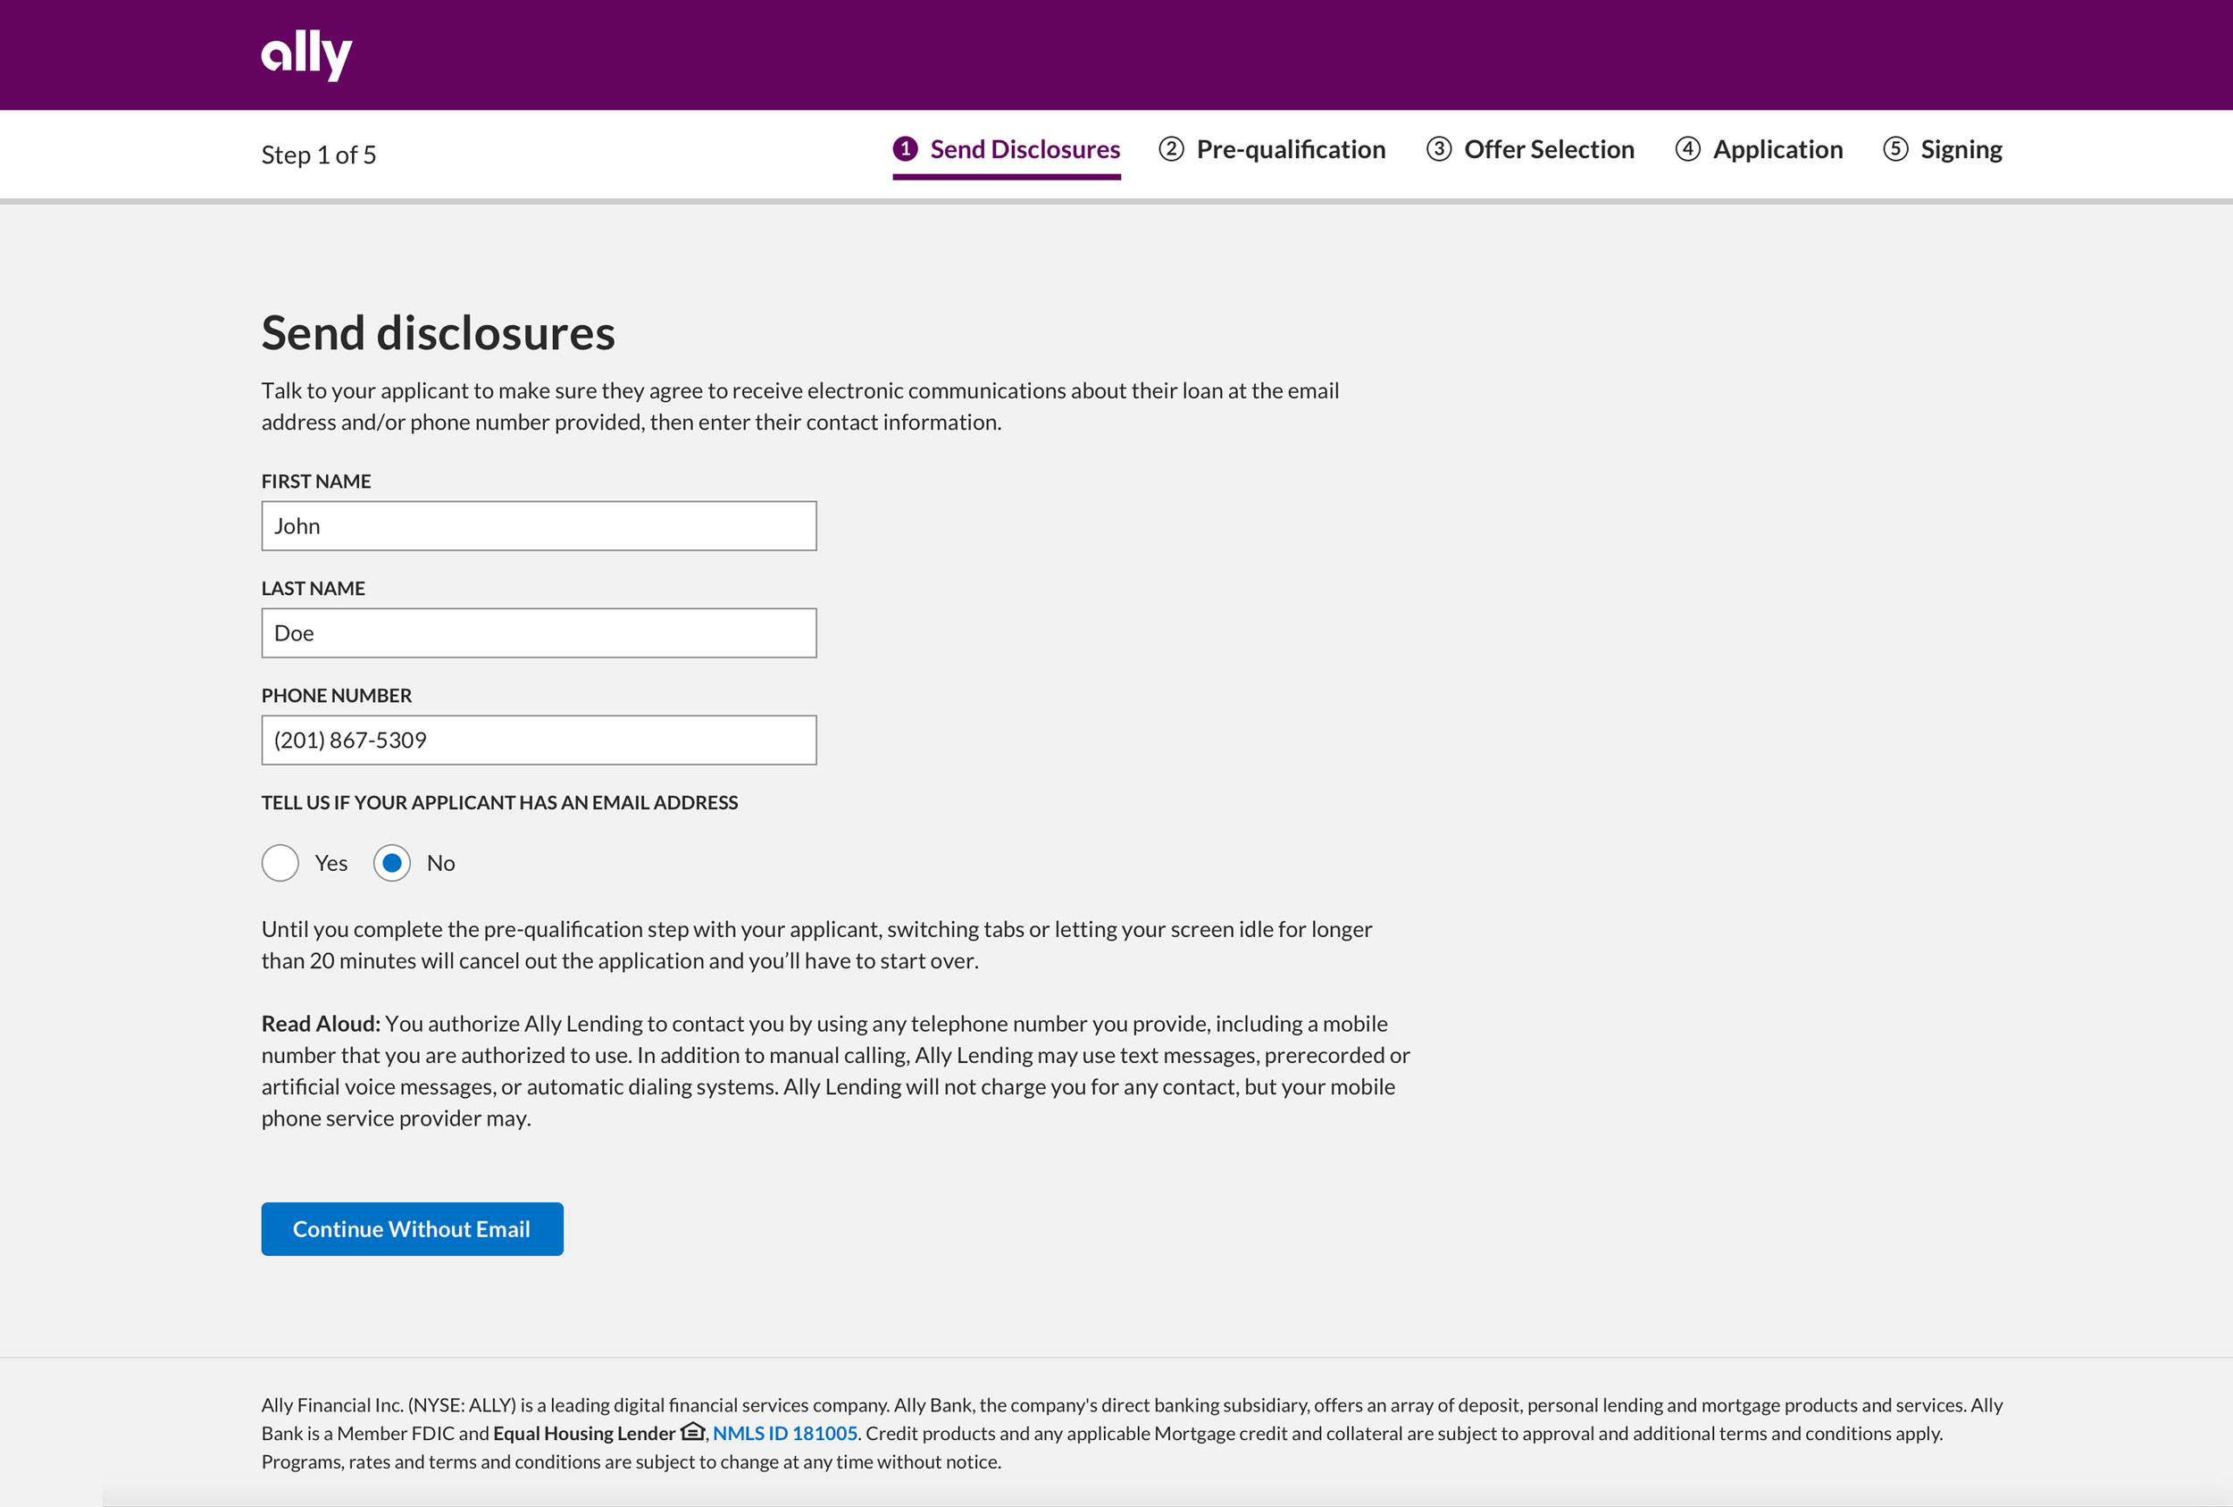Click the FIRST NAME label

click(316, 481)
